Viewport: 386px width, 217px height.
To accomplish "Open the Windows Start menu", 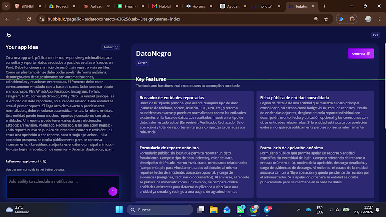I will 119,210.
